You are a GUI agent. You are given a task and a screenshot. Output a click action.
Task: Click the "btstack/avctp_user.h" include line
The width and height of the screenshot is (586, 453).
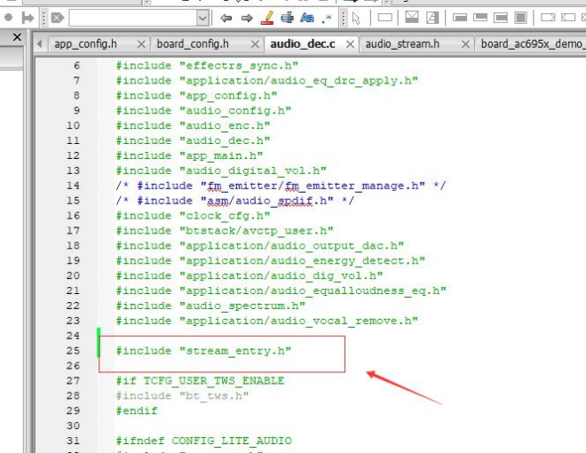[x=225, y=231]
